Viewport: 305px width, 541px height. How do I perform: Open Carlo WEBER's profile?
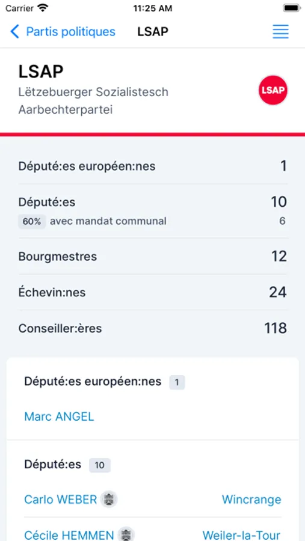(60, 500)
